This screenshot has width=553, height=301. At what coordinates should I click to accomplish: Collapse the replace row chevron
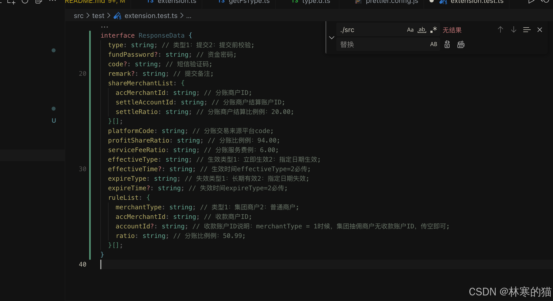[331, 37]
